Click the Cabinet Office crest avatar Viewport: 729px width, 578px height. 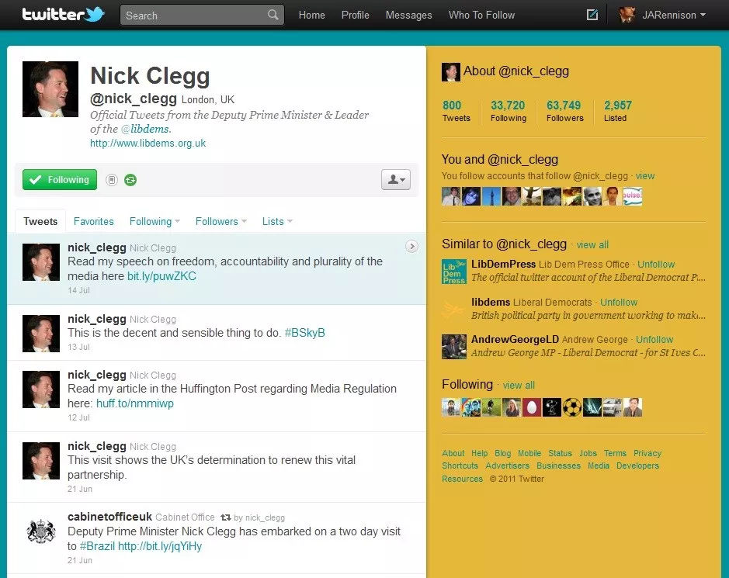[x=41, y=531]
